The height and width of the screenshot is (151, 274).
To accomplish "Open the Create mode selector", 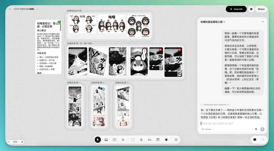I will 208,129.
